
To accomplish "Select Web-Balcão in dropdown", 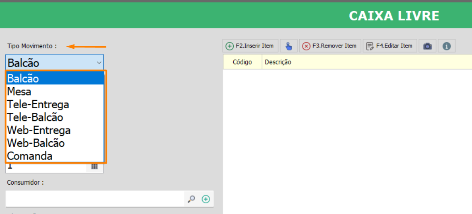I will [55, 143].
